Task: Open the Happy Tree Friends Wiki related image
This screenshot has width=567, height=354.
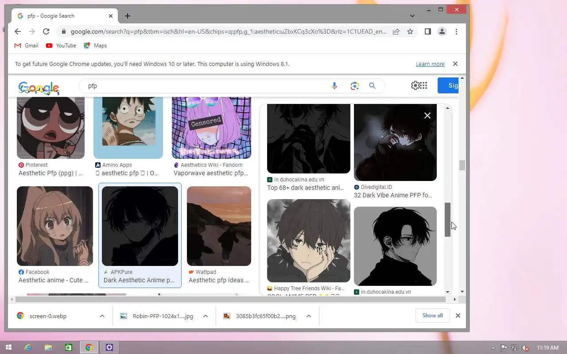Action: pos(309,241)
